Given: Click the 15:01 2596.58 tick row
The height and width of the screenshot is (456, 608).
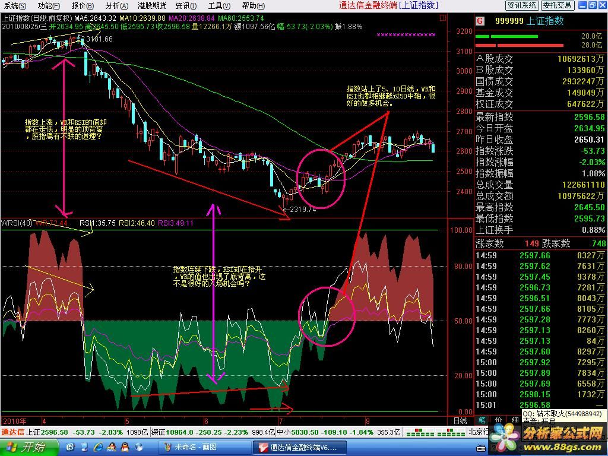Looking at the screenshot, I should click(x=540, y=405).
